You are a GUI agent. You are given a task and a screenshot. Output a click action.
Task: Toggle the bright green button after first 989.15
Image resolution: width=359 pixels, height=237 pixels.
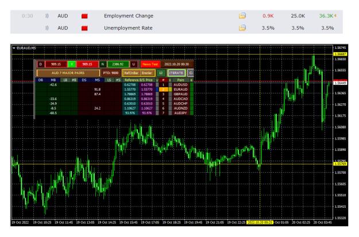click(x=72, y=64)
